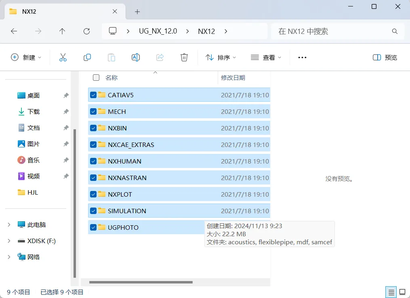Click the computer monitor icon in address bar
Viewport: 410px width, 298px height.
(113, 31)
